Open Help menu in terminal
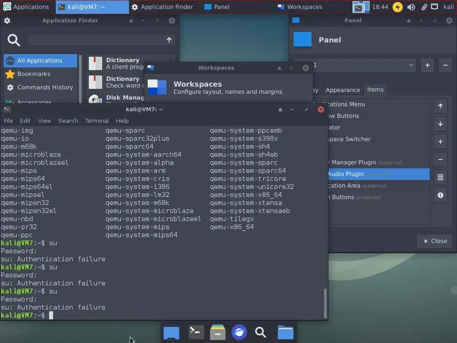Viewport: 457px width, 343px height. [x=122, y=121]
